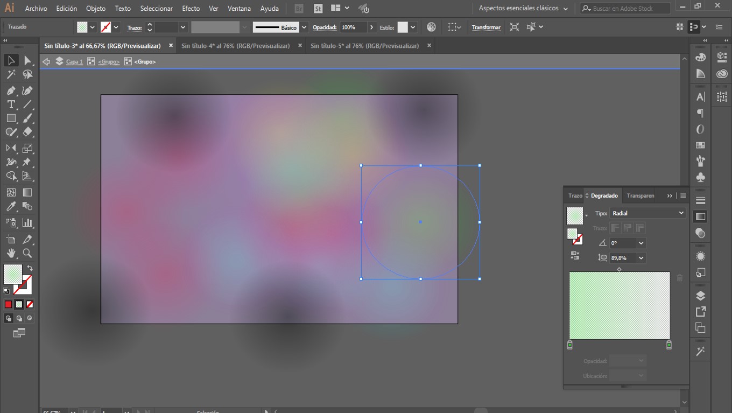The height and width of the screenshot is (413, 732).
Task: Select the Lasso tool
Action: click(27, 74)
